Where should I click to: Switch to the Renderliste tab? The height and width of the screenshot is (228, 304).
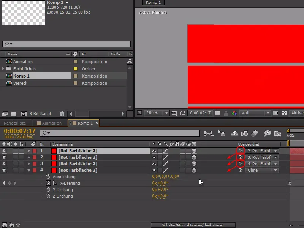15,123
